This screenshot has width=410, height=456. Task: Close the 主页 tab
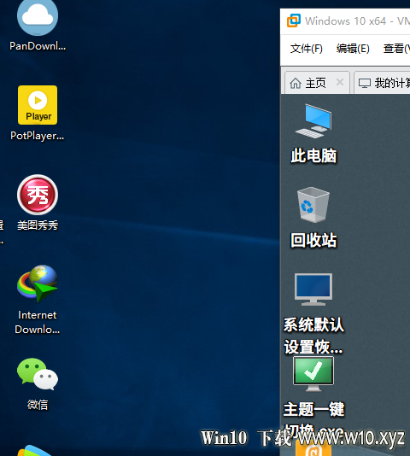(340, 82)
